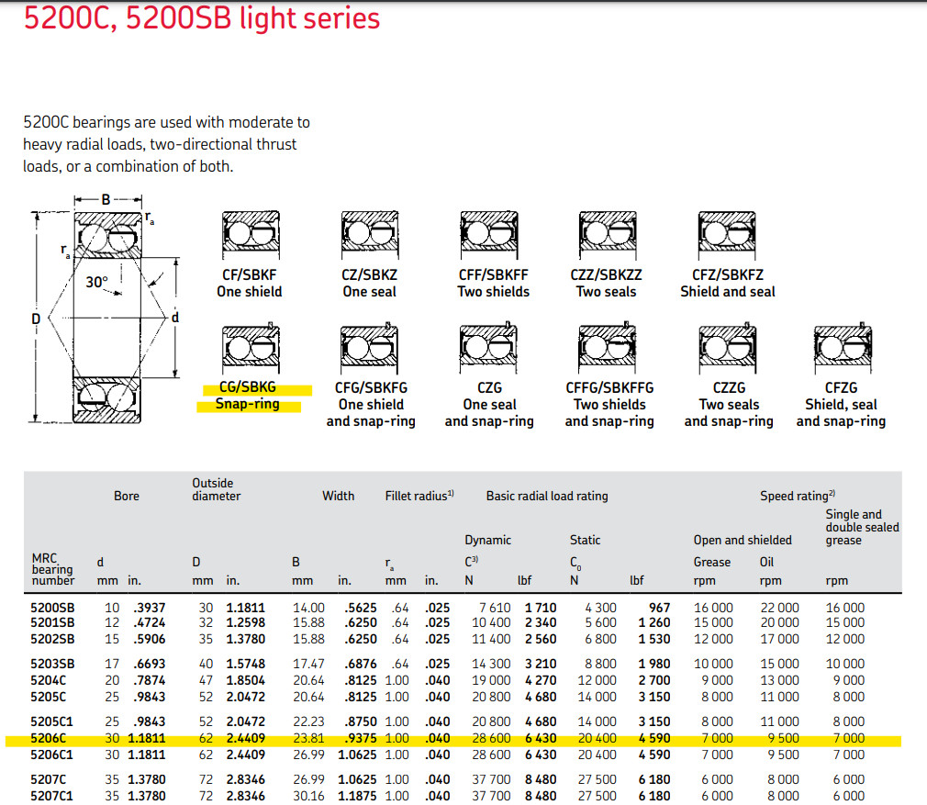Click the CZ/SBKZ one seal bearing diagram
927x805 pixels.
[x=370, y=235]
